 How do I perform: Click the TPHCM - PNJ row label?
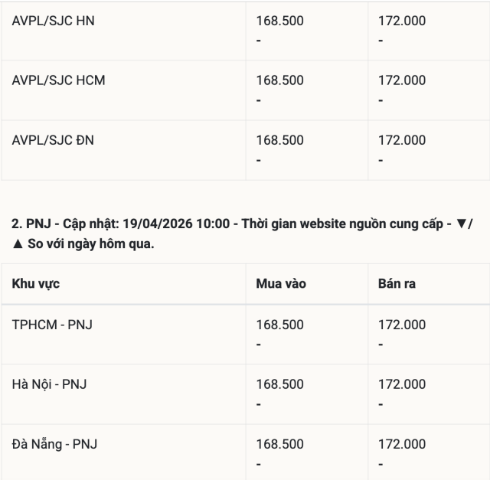tap(53, 325)
